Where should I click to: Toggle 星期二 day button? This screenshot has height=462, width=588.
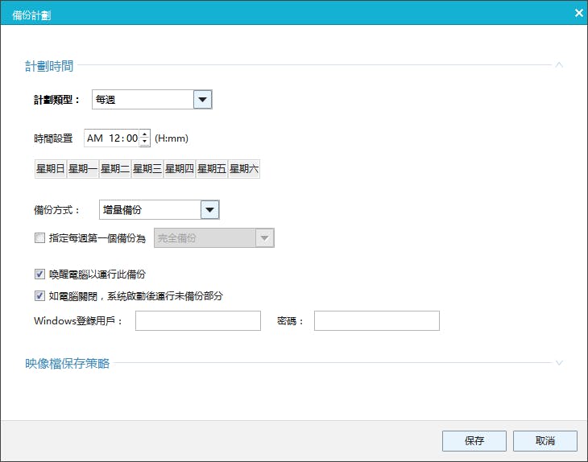point(115,169)
